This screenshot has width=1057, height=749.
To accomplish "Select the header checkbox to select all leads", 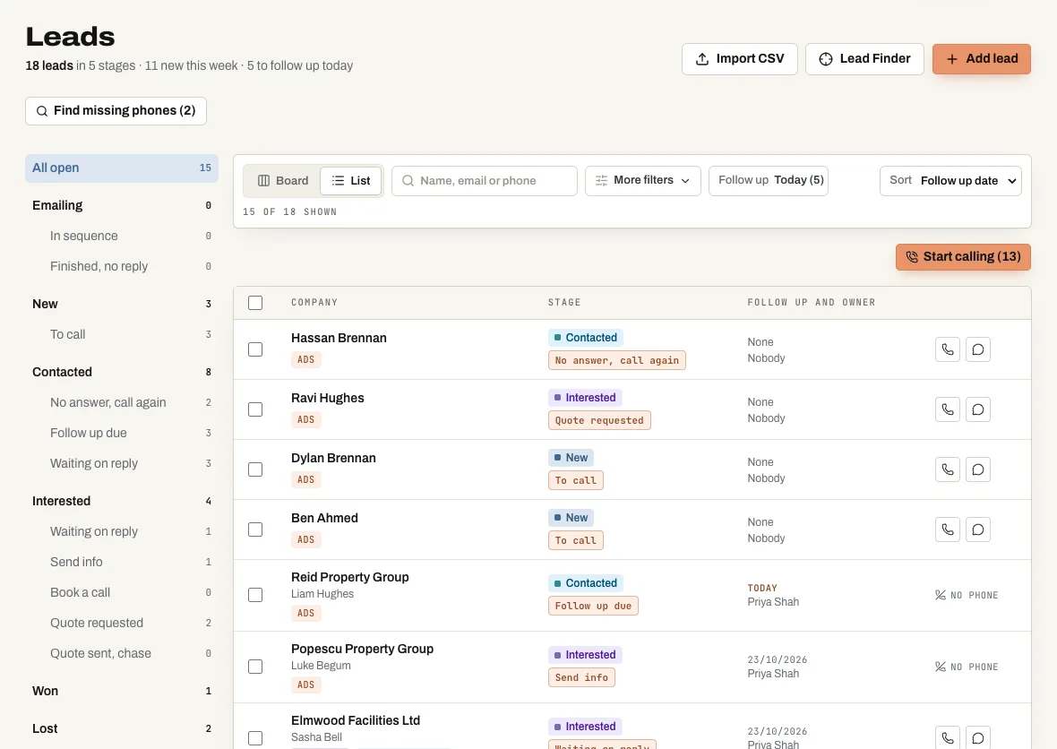I will [x=254, y=303].
